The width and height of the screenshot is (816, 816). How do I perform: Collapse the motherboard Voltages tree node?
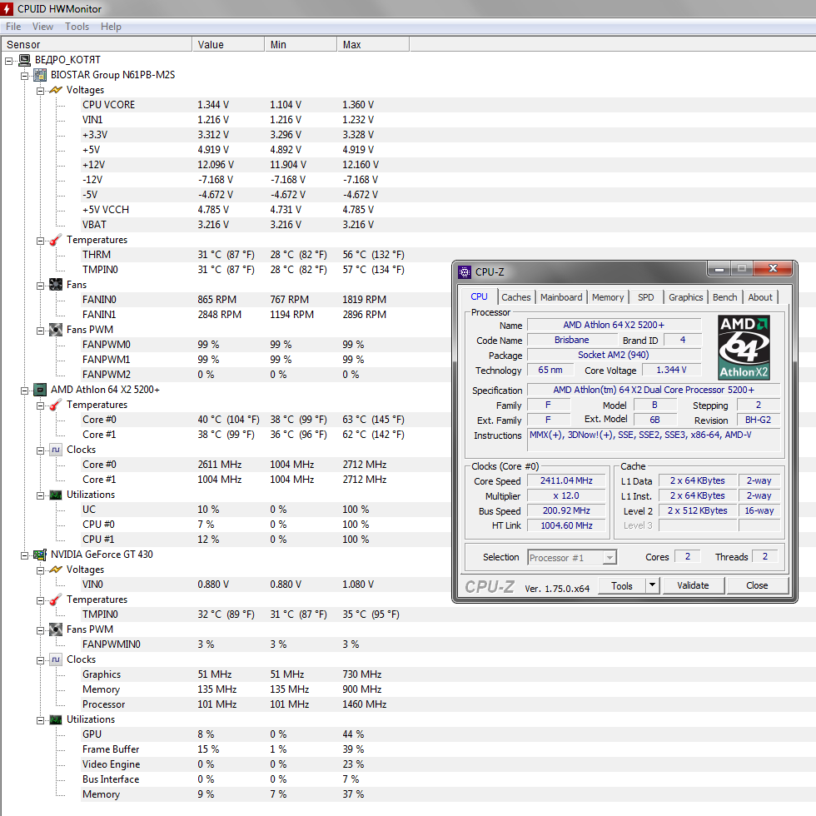pos(40,90)
